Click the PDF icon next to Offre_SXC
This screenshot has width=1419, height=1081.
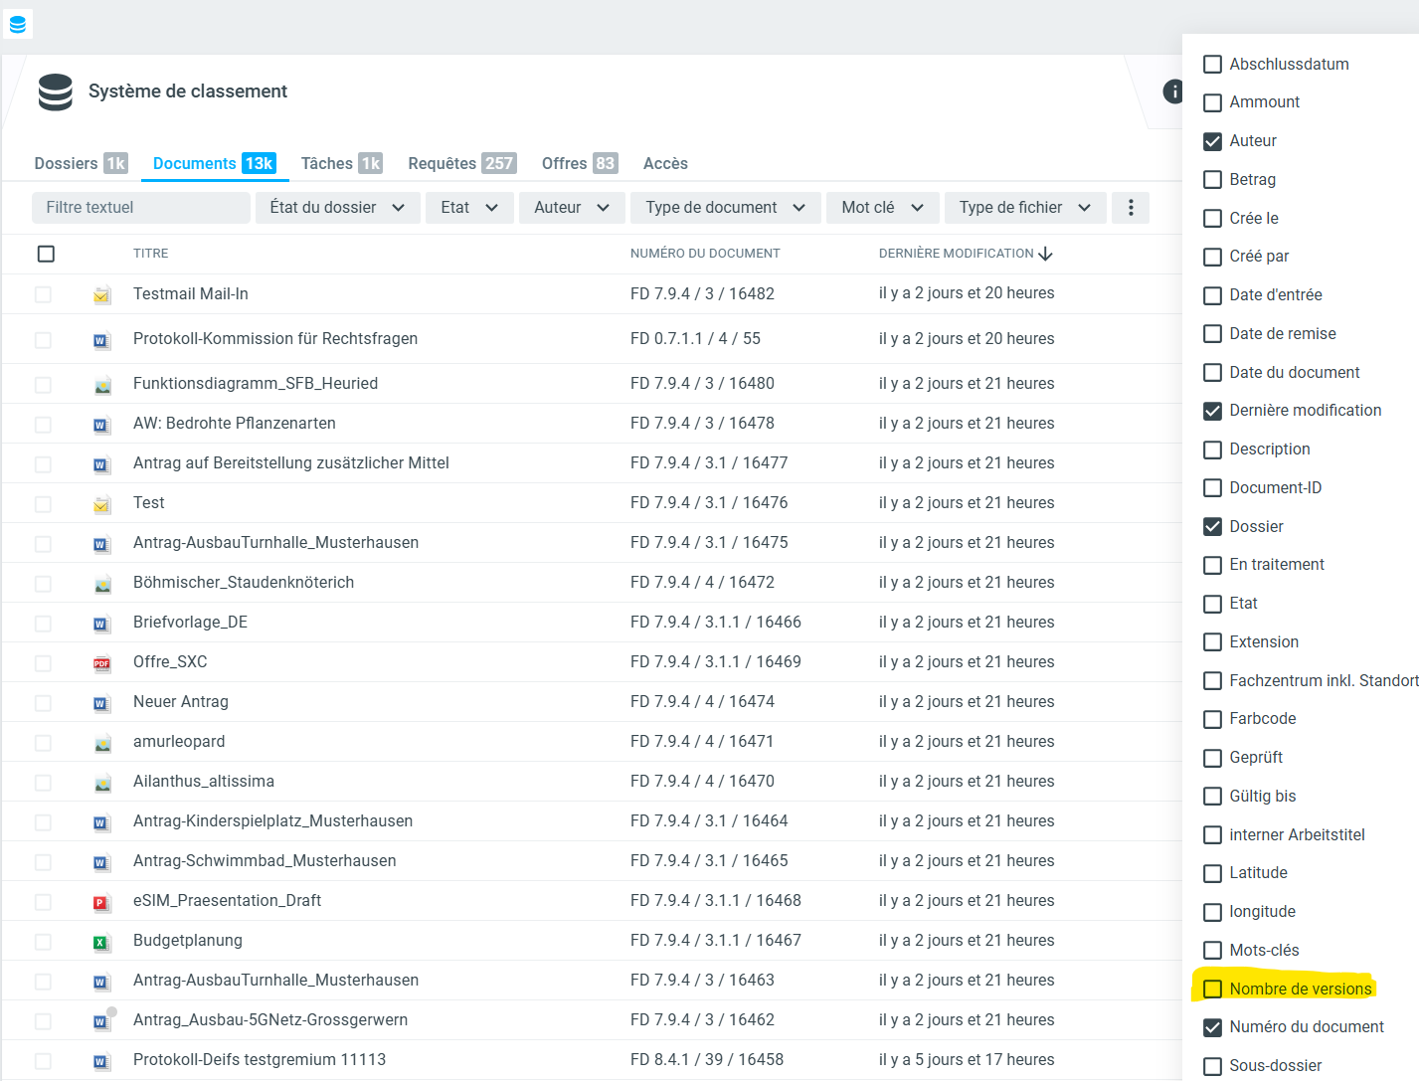click(101, 663)
